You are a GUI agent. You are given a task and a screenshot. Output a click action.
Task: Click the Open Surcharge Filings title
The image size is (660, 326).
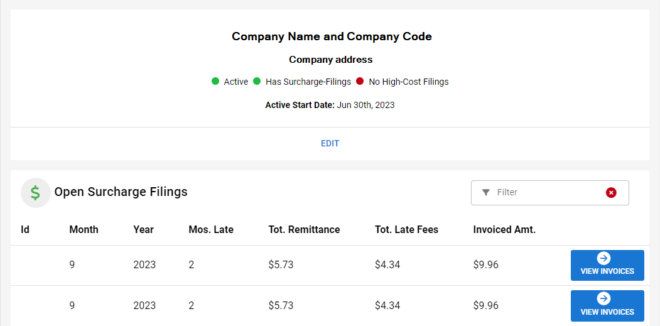pyautogui.click(x=121, y=192)
